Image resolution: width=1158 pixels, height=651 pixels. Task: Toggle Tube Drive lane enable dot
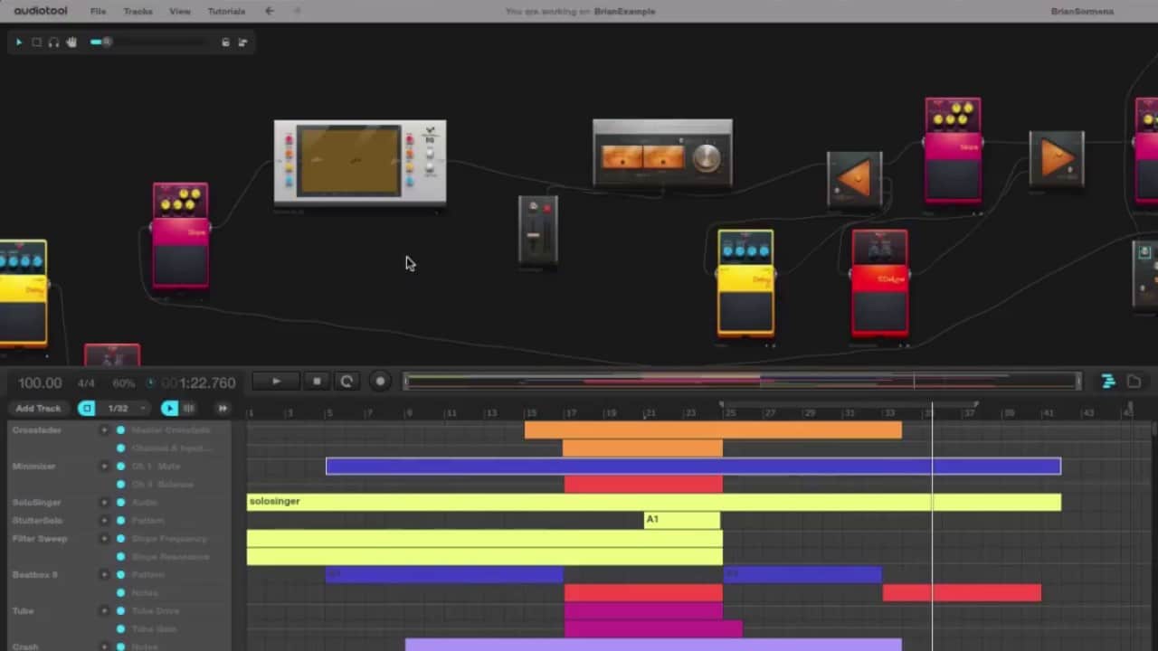coord(120,611)
